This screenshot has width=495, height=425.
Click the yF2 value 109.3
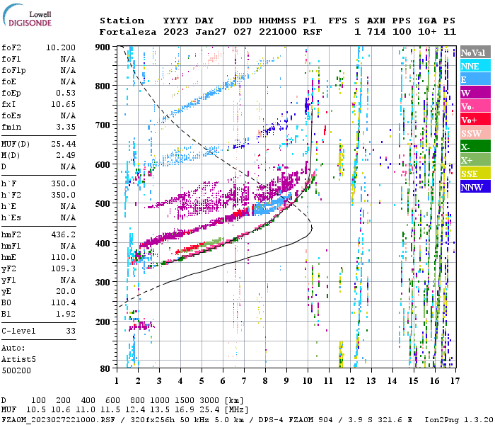63,268
